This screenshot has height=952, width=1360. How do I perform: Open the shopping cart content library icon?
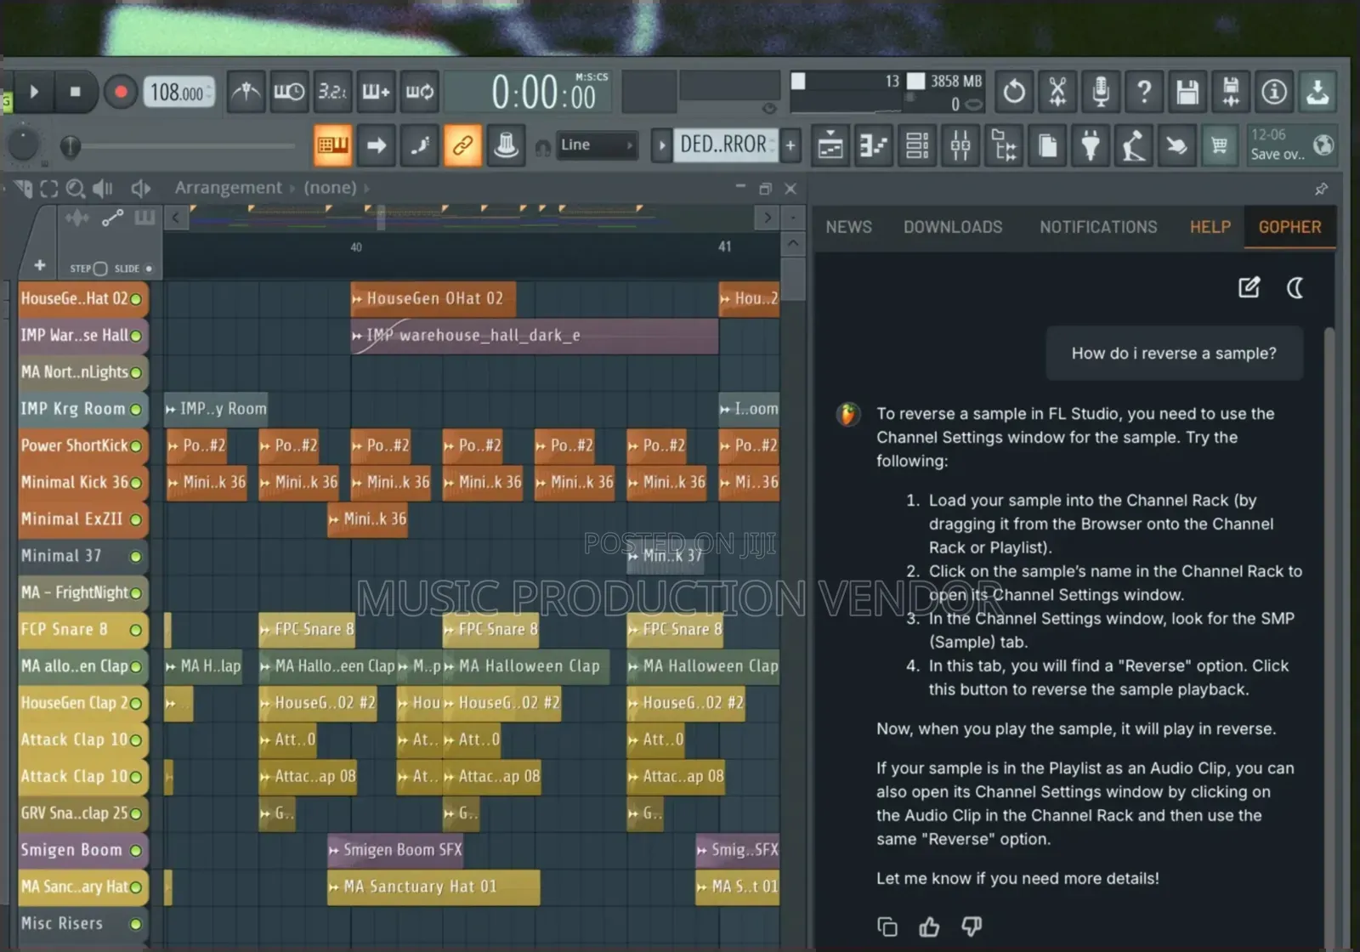pyautogui.click(x=1220, y=146)
